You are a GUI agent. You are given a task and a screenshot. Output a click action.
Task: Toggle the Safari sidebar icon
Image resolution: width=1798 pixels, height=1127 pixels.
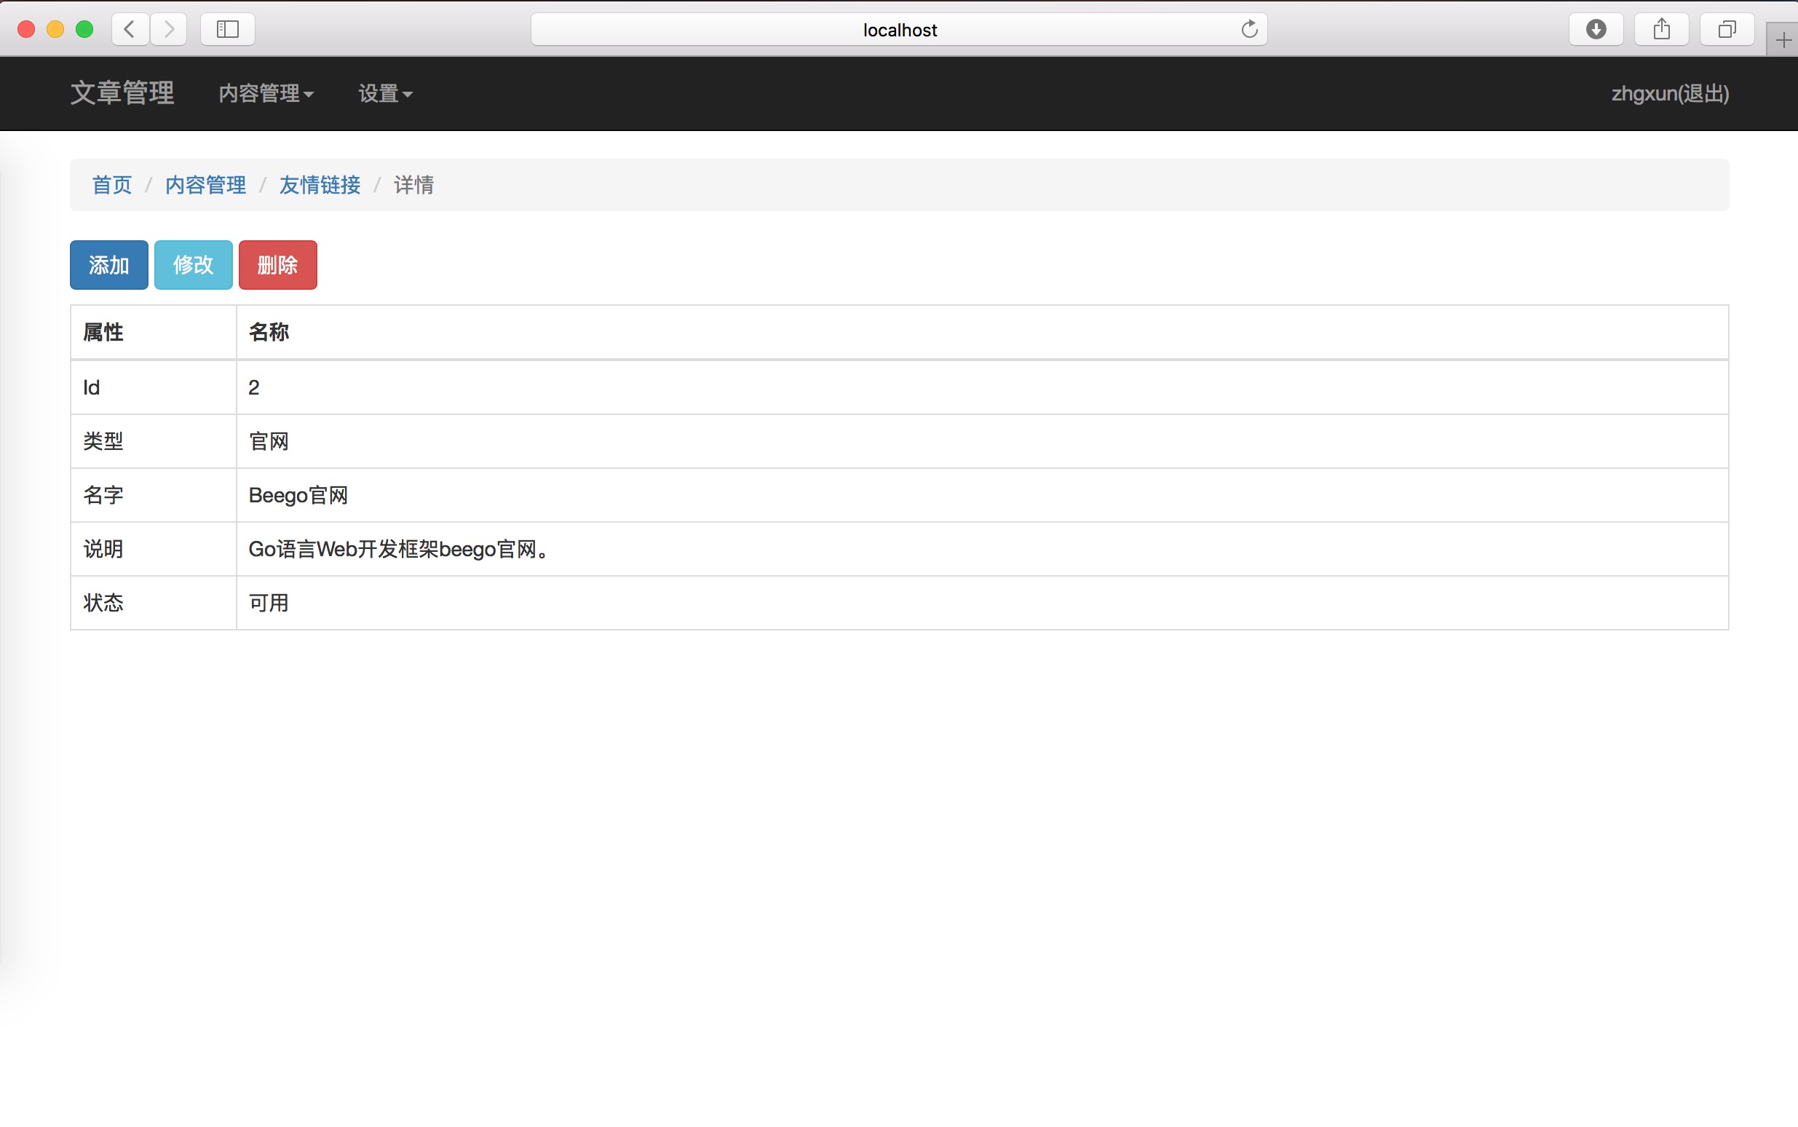pyautogui.click(x=227, y=29)
